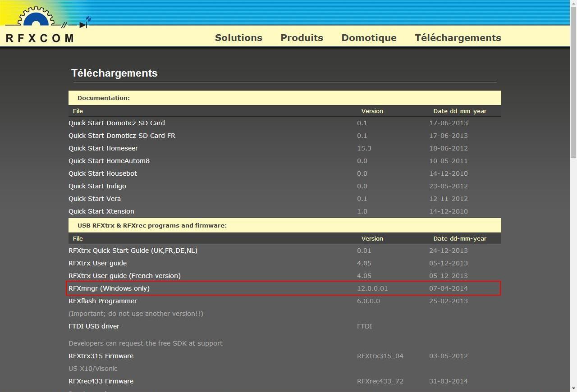Open the Solutions menu
The height and width of the screenshot is (392, 577).
pyautogui.click(x=238, y=38)
